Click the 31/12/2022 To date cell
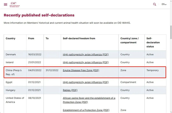Viewport: 172px width, 113px height. click(x=52, y=72)
